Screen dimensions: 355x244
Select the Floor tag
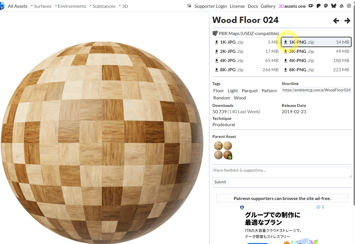tap(218, 91)
